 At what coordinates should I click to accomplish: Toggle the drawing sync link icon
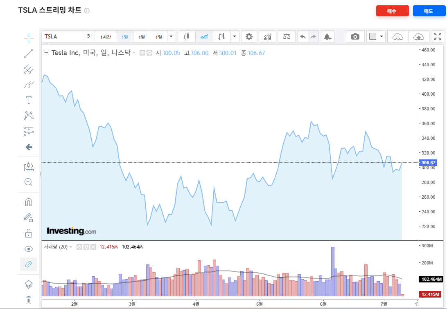(29, 264)
